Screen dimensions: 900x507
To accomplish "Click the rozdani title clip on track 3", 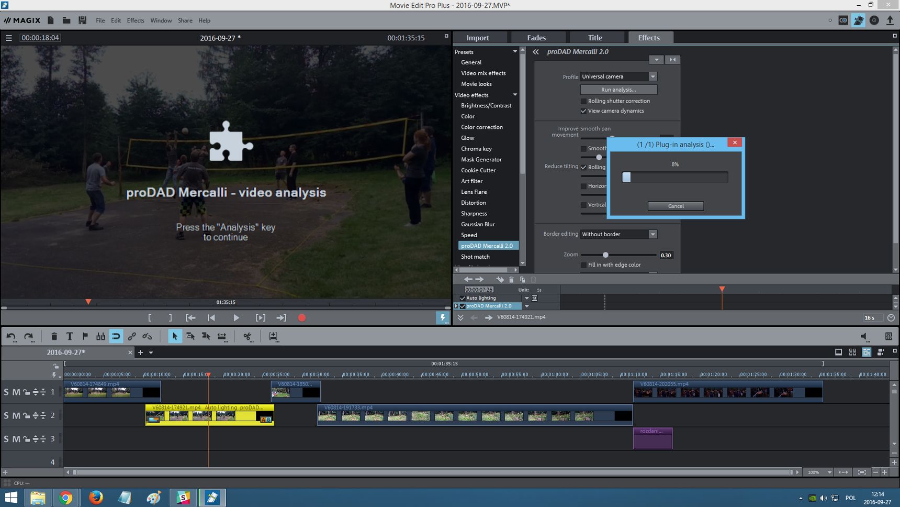I will pyautogui.click(x=652, y=438).
